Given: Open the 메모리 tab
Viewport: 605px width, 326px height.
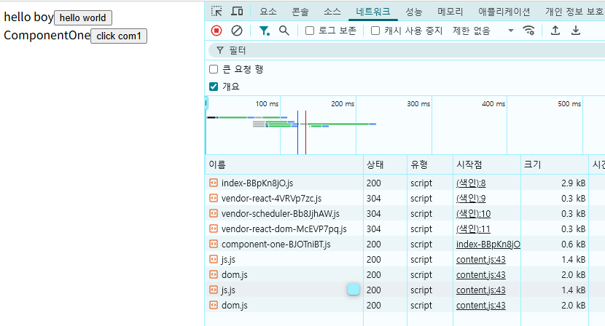Looking at the screenshot, I should (450, 12).
